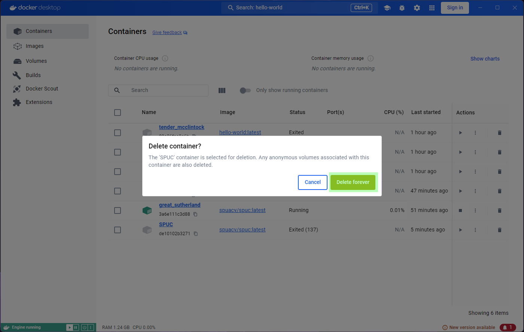Open the Troubleshoot bug icon
This screenshot has height=332, width=524.
coord(402,8)
